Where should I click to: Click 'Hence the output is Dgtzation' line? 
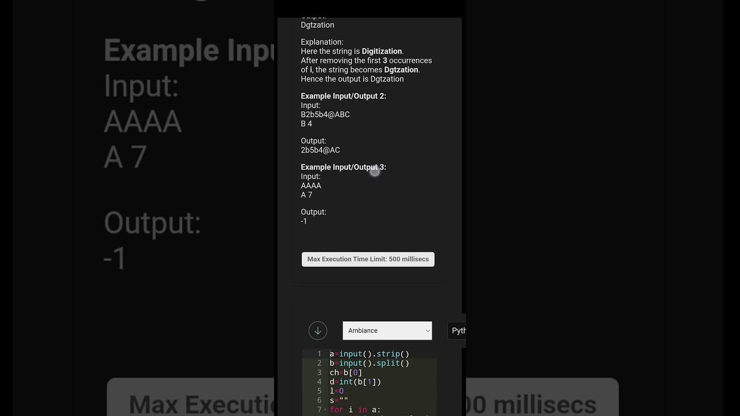click(x=352, y=79)
